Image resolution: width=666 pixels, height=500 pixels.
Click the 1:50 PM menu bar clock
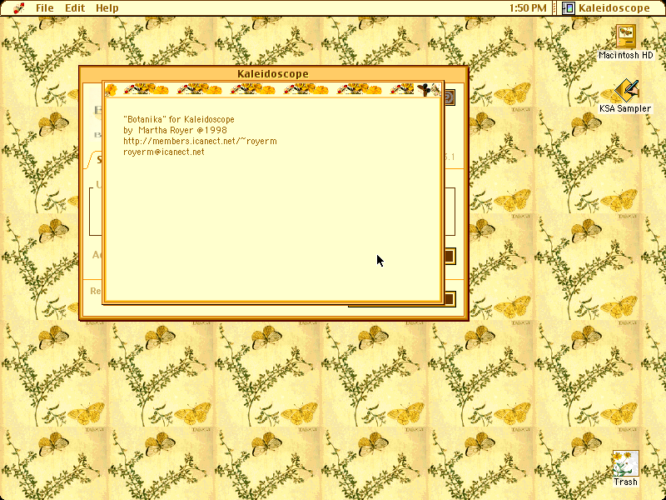[x=528, y=8]
